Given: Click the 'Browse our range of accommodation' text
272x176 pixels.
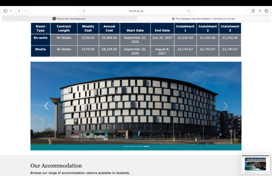Looking at the screenshot, I should (x=80, y=173).
